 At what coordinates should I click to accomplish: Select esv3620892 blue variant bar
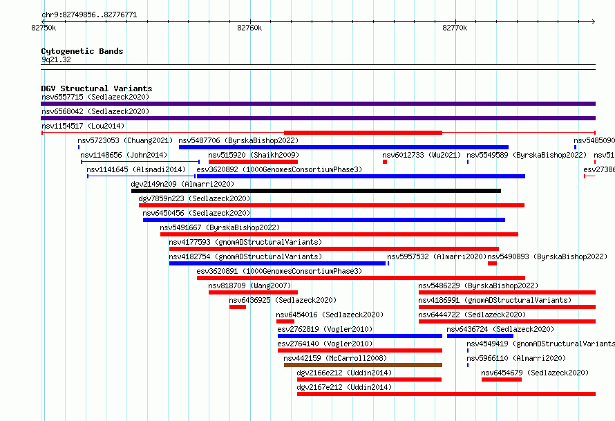361,176
